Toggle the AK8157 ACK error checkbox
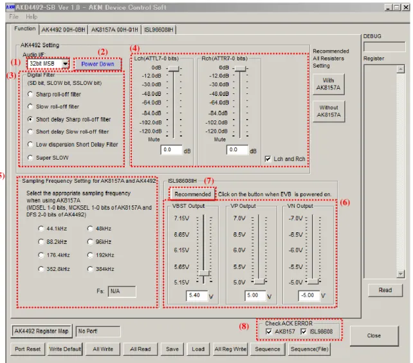This screenshot has height=363, width=413. click(269, 331)
